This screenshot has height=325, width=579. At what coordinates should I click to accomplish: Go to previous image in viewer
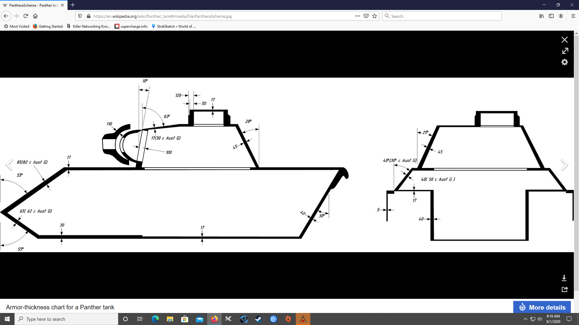pos(9,165)
